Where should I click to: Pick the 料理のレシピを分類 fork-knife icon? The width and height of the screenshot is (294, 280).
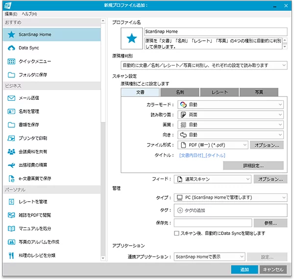(x=11, y=256)
